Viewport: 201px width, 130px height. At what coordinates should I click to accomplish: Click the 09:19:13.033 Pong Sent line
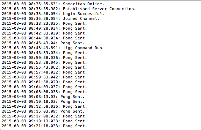(44, 121)
